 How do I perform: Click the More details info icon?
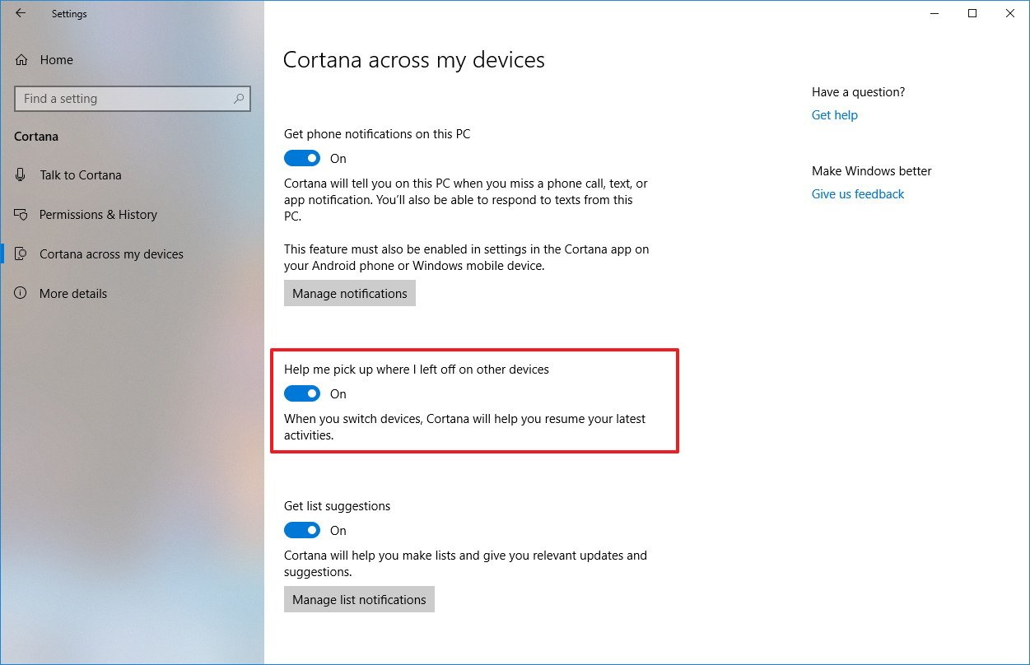[x=21, y=294]
